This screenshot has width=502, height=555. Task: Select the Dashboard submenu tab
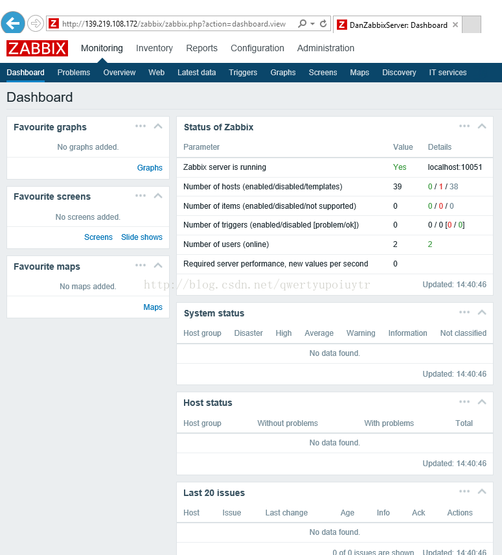coord(25,73)
